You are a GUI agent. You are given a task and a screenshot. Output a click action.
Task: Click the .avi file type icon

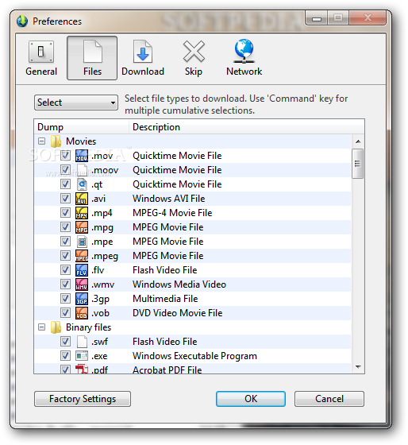[82, 199]
